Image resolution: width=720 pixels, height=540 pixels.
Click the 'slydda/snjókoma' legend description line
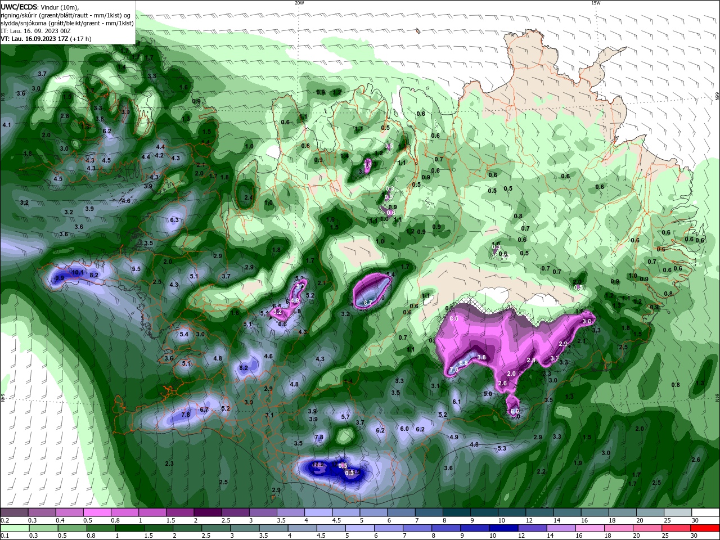(67, 23)
